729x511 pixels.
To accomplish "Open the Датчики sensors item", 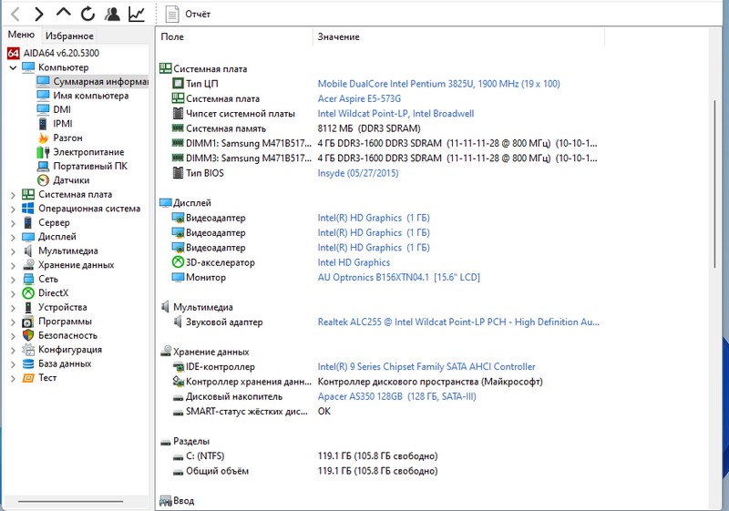I will click(x=70, y=180).
